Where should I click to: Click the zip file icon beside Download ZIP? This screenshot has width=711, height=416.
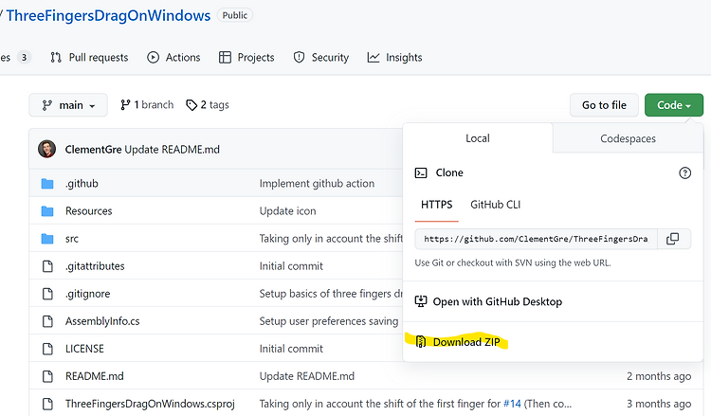coord(421,342)
